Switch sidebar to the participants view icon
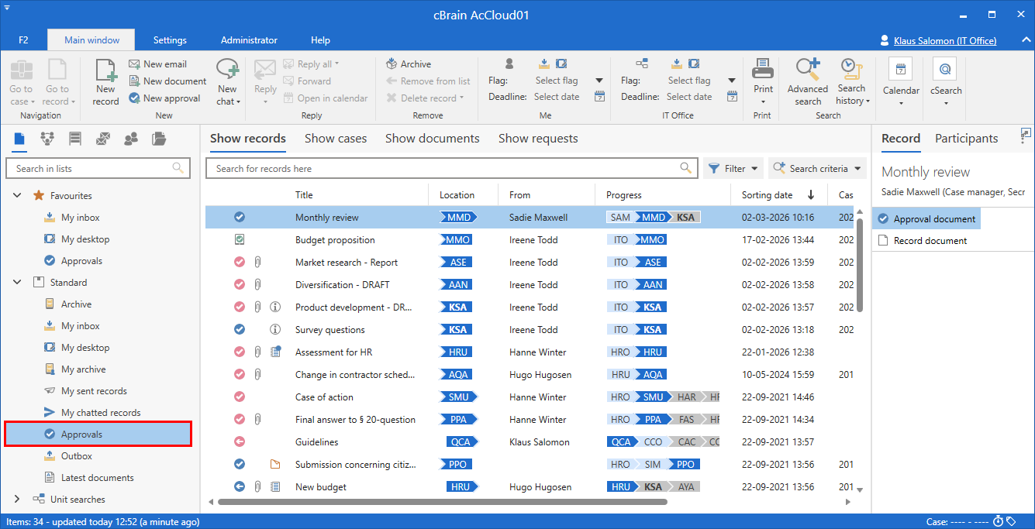 point(131,139)
